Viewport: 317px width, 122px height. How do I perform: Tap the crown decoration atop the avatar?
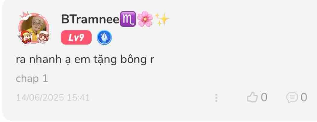26,16
